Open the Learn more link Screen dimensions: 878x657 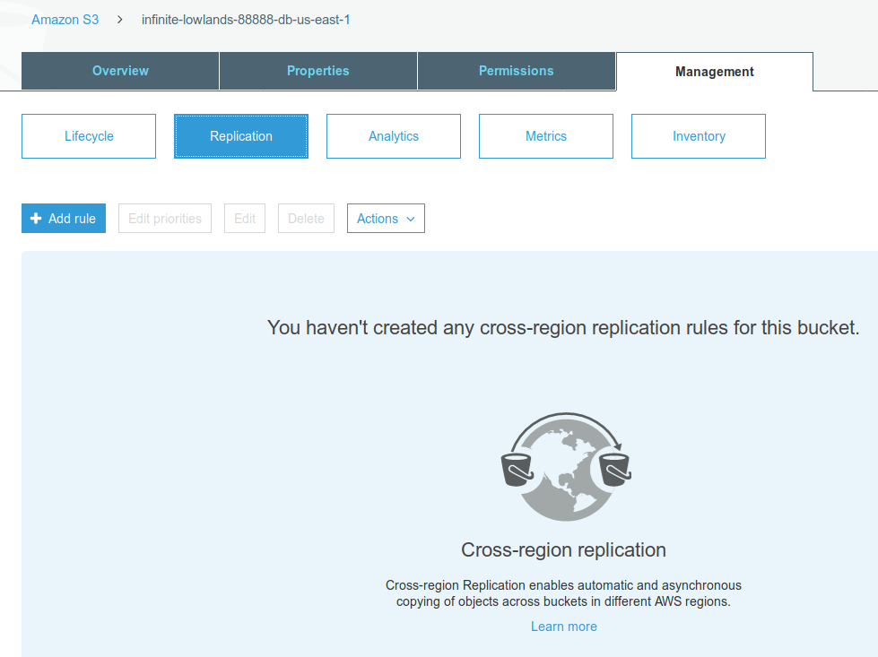pyautogui.click(x=564, y=627)
